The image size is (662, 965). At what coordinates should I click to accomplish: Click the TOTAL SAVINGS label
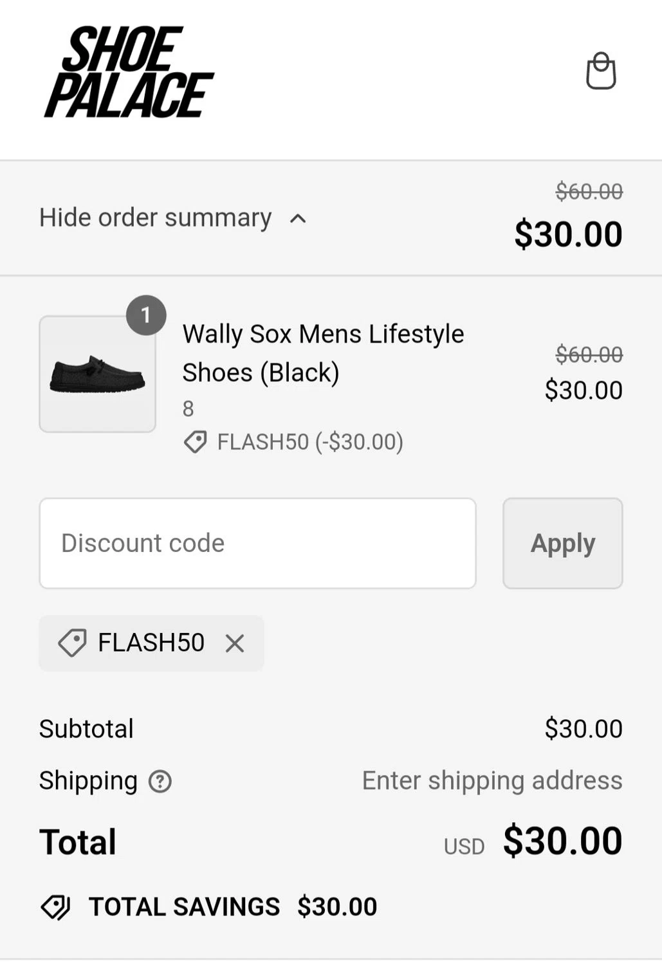[x=185, y=907]
